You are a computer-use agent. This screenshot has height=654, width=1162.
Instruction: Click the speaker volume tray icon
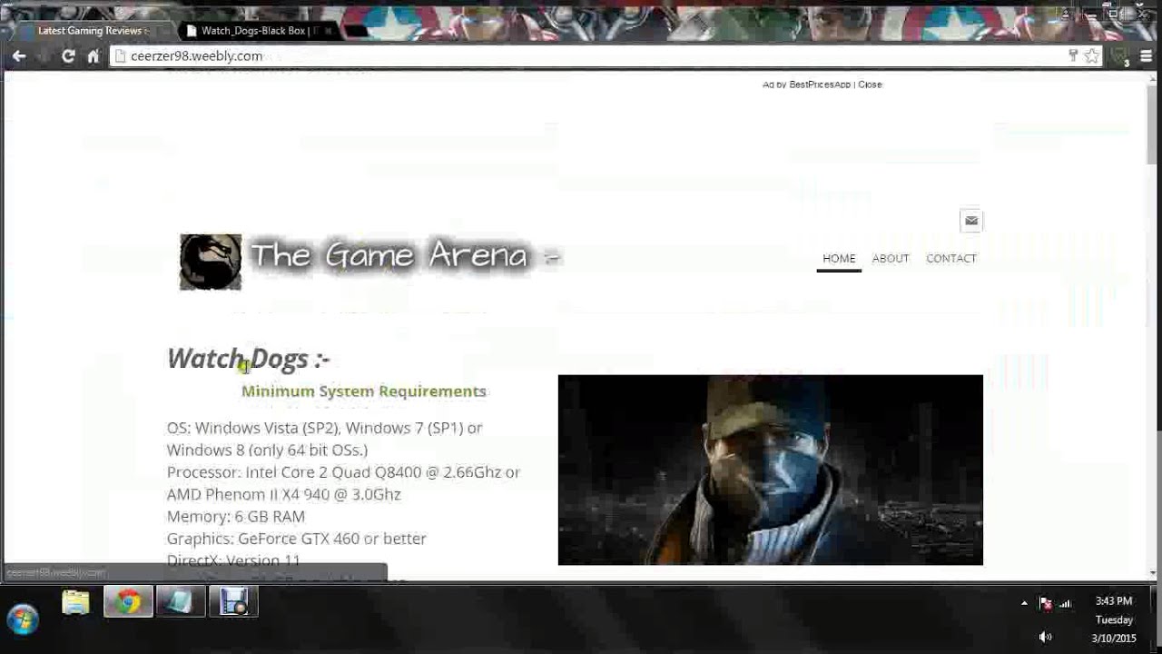click(1046, 638)
